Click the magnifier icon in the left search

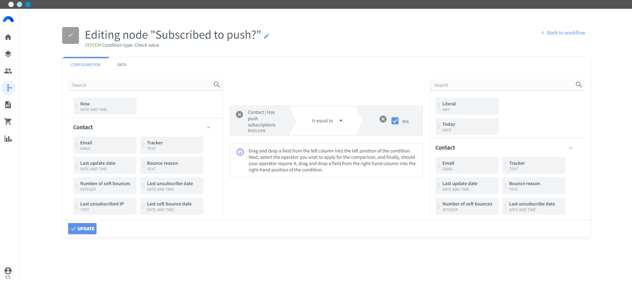(x=217, y=85)
